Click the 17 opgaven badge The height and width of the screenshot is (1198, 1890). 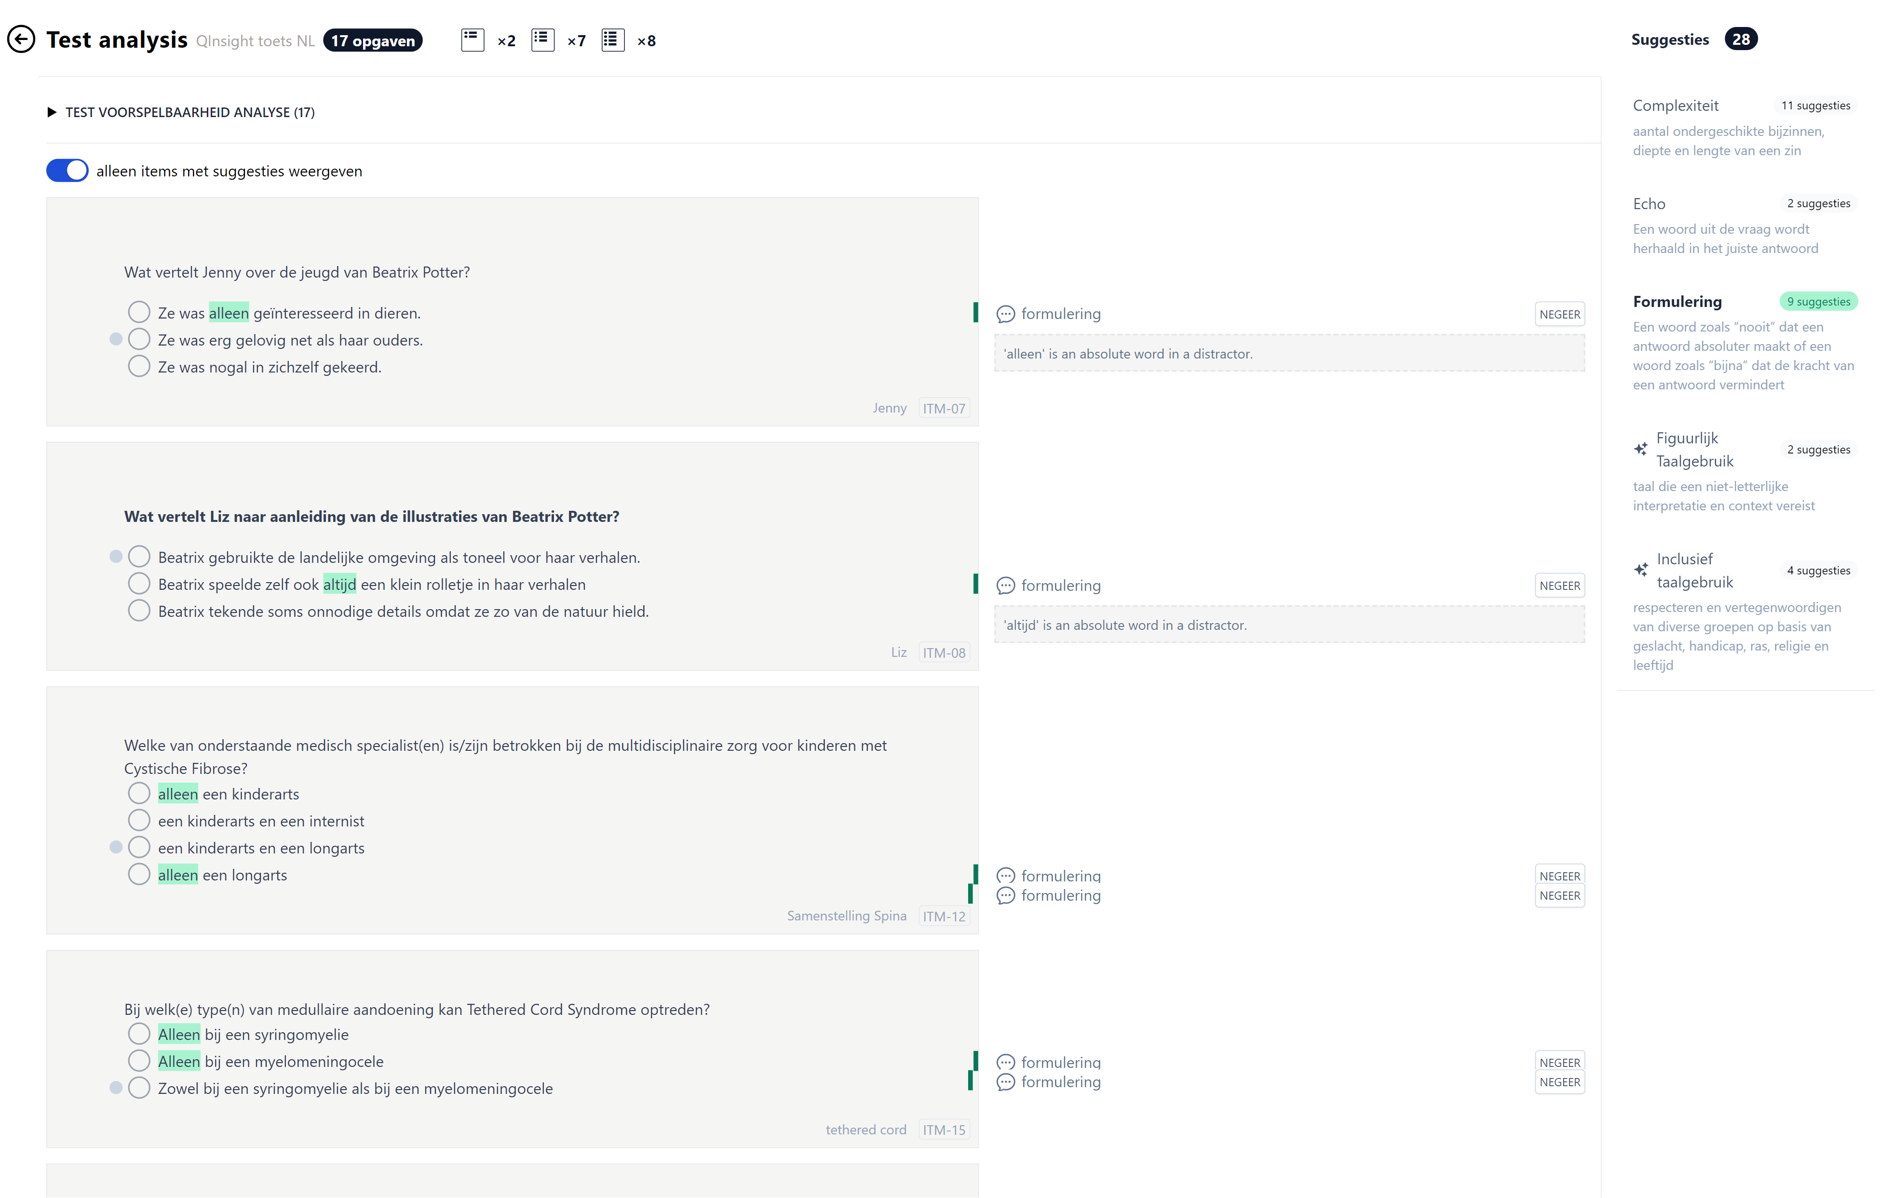(373, 40)
